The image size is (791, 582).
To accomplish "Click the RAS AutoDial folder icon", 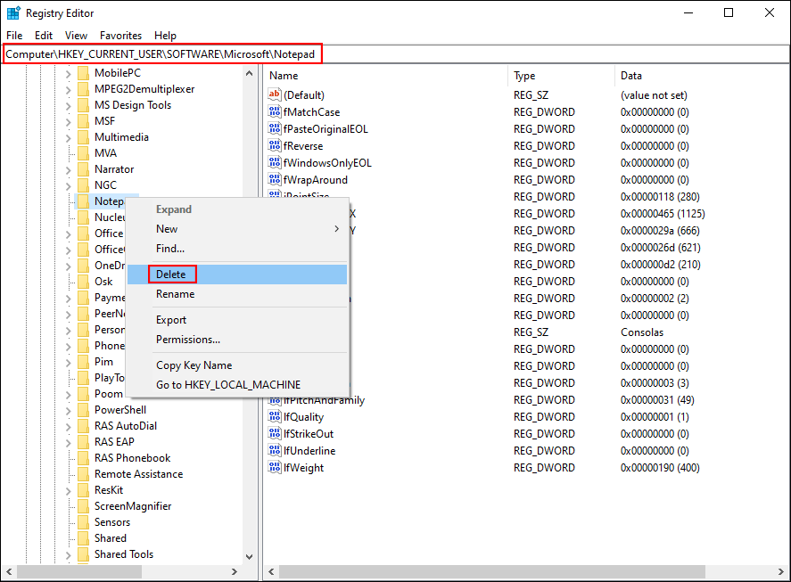I will click(x=83, y=426).
